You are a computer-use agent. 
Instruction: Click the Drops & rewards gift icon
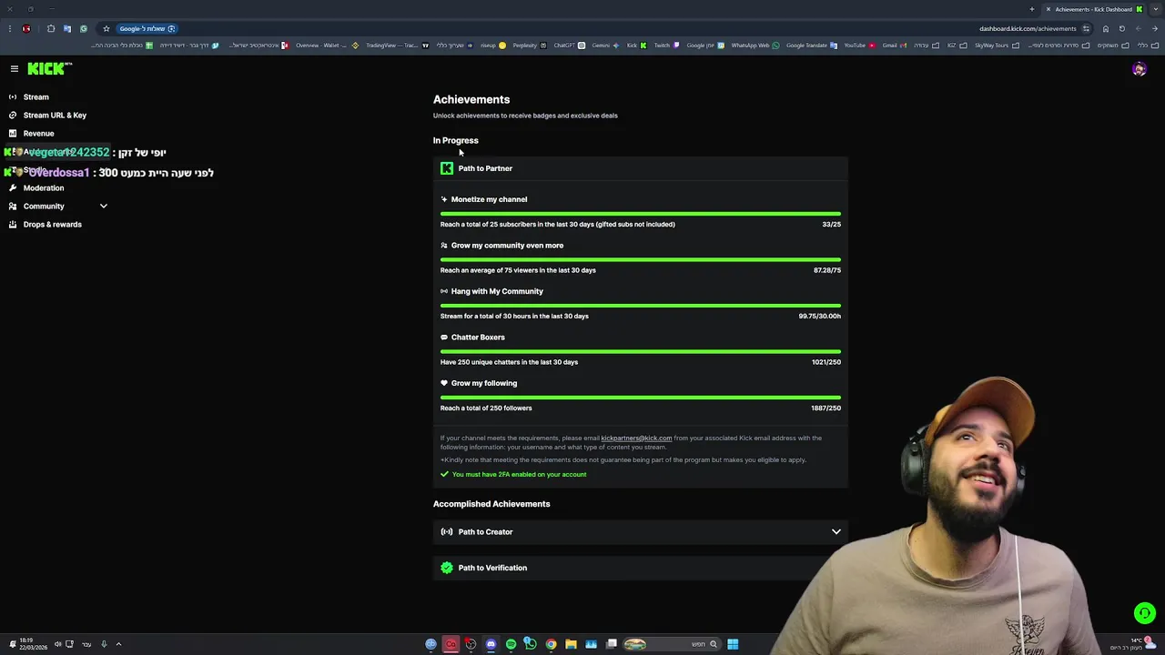tap(13, 224)
